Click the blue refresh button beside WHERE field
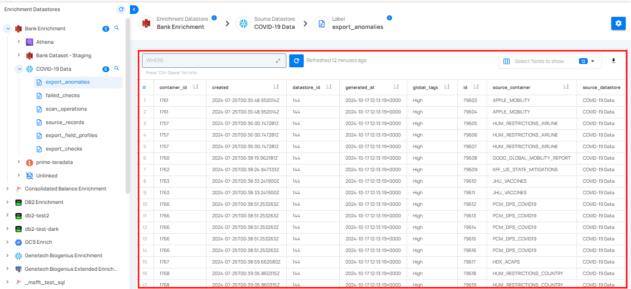 pyautogui.click(x=296, y=61)
